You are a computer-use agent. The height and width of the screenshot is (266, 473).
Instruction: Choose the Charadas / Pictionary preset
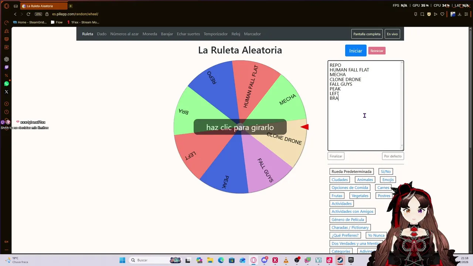click(350, 228)
